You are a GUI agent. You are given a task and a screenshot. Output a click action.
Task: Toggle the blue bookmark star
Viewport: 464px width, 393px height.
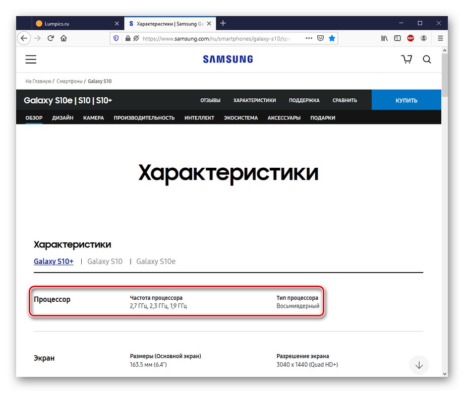(332, 38)
